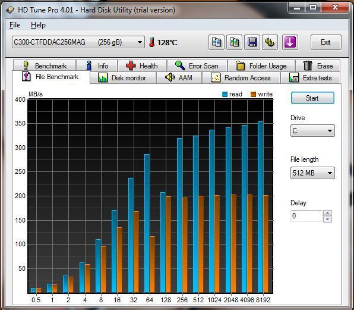The width and height of the screenshot is (354, 310).
Task: Click the copy screenshot to clipboard icon
Action: (234, 42)
